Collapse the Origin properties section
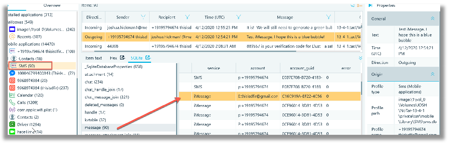This screenshot has height=144, width=449. point(433,74)
